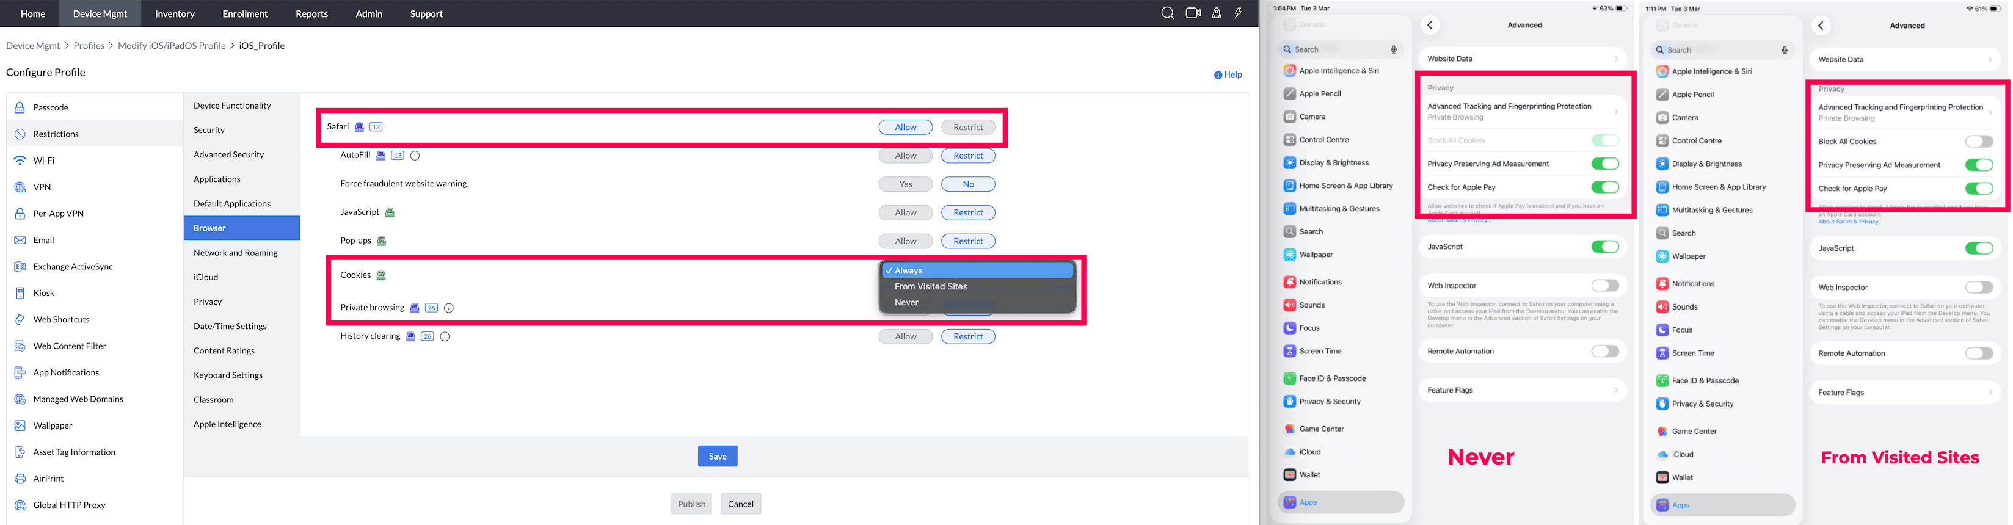Click the back arrow in 1:04 PM iPad screenshot
This screenshot has width=2013, height=525.
click(1429, 25)
